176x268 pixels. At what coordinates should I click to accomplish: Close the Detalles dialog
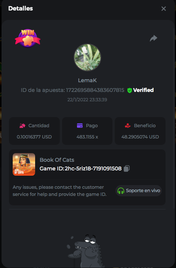[164, 9]
